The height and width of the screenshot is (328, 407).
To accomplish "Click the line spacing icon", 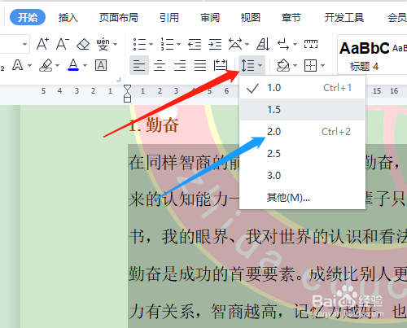I will (x=247, y=65).
